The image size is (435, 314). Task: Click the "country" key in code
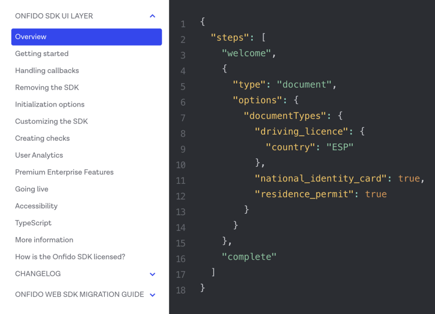290,147
